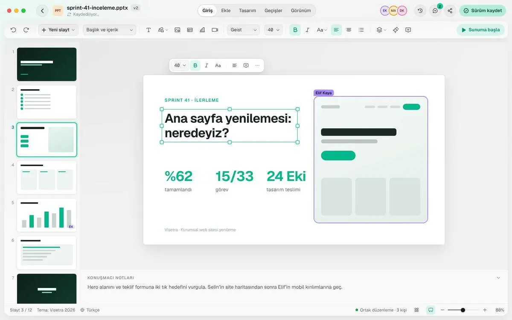Switch to the Görünüm tab
The image size is (512, 320).
click(x=301, y=11)
